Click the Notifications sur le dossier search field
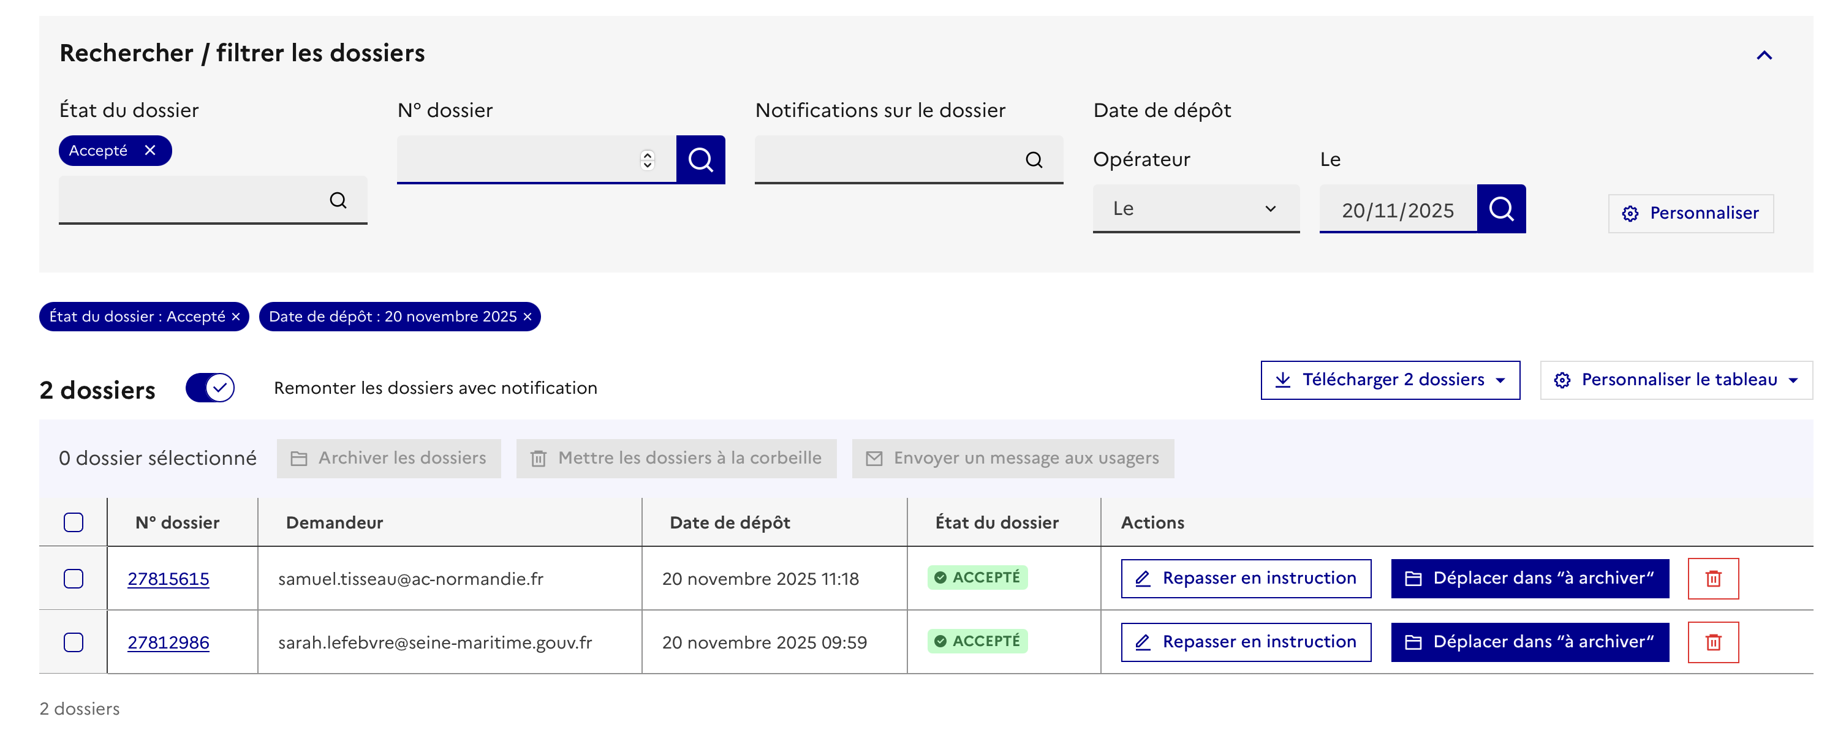 coord(888,160)
